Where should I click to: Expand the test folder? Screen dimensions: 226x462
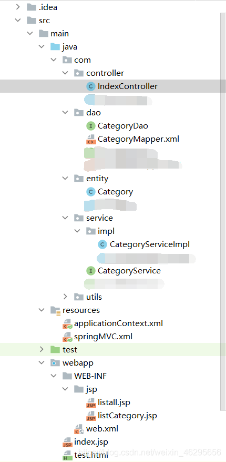pyautogui.click(x=42, y=350)
